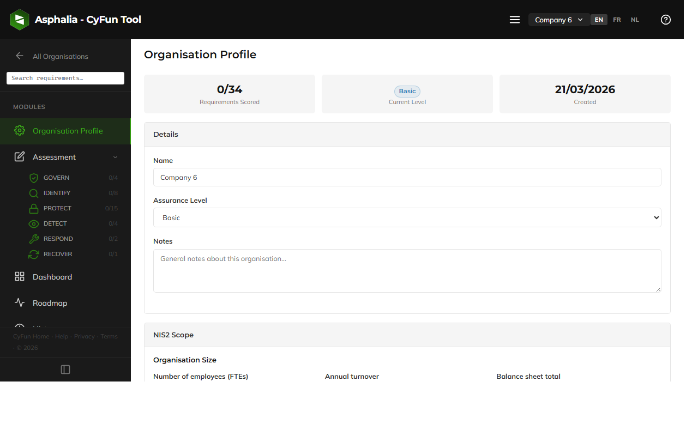The image size is (698, 436).
Task: Click the General notes text area
Action: (x=407, y=270)
